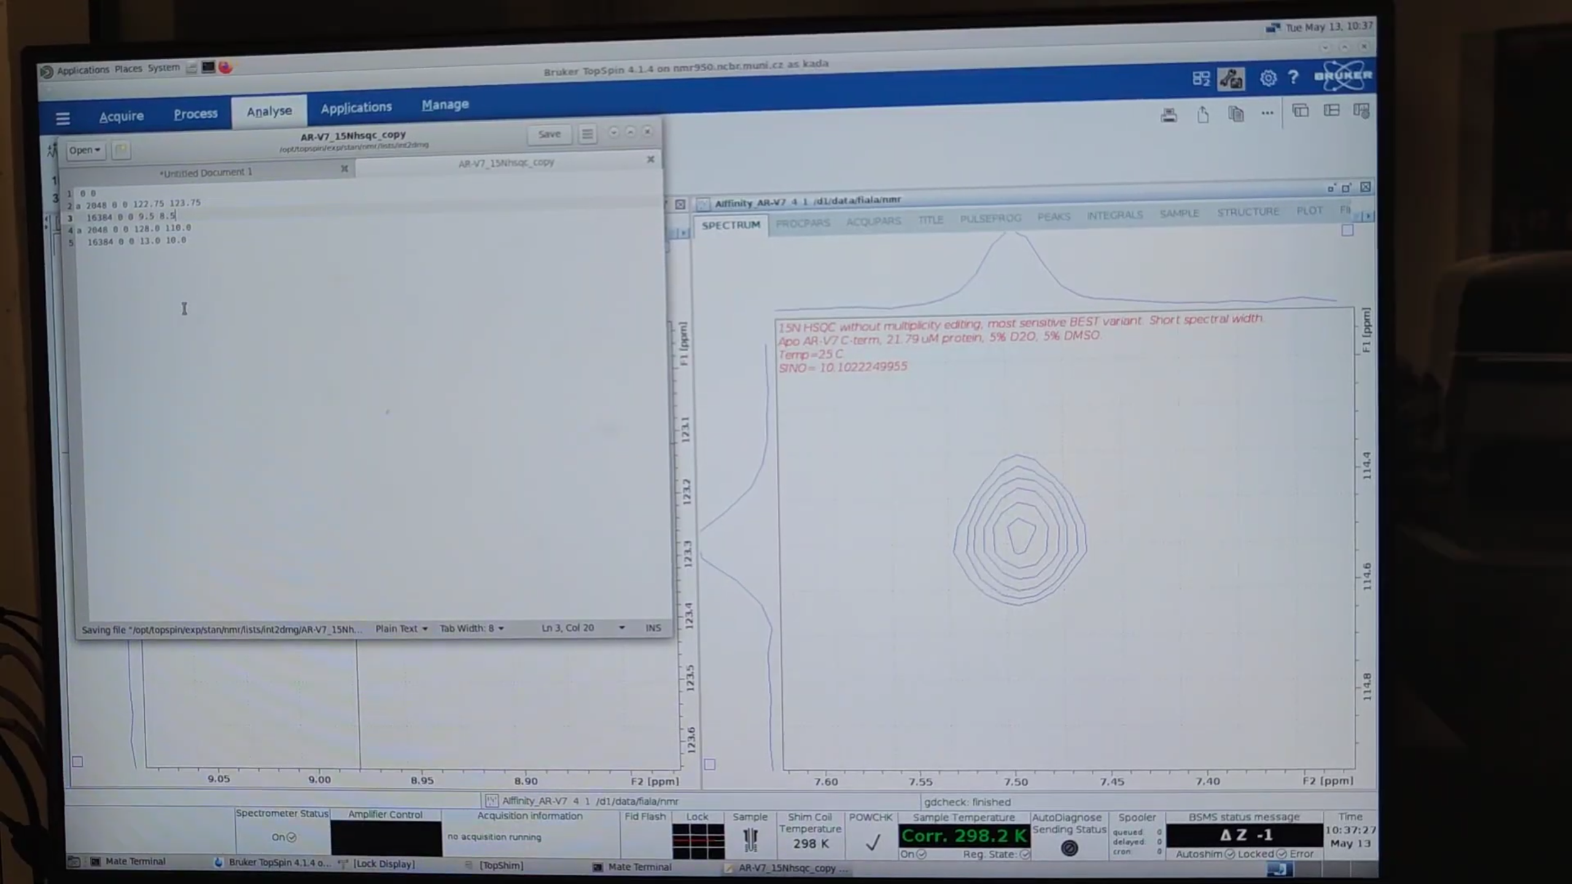
Task: Create new document in text editor
Action: (121, 150)
